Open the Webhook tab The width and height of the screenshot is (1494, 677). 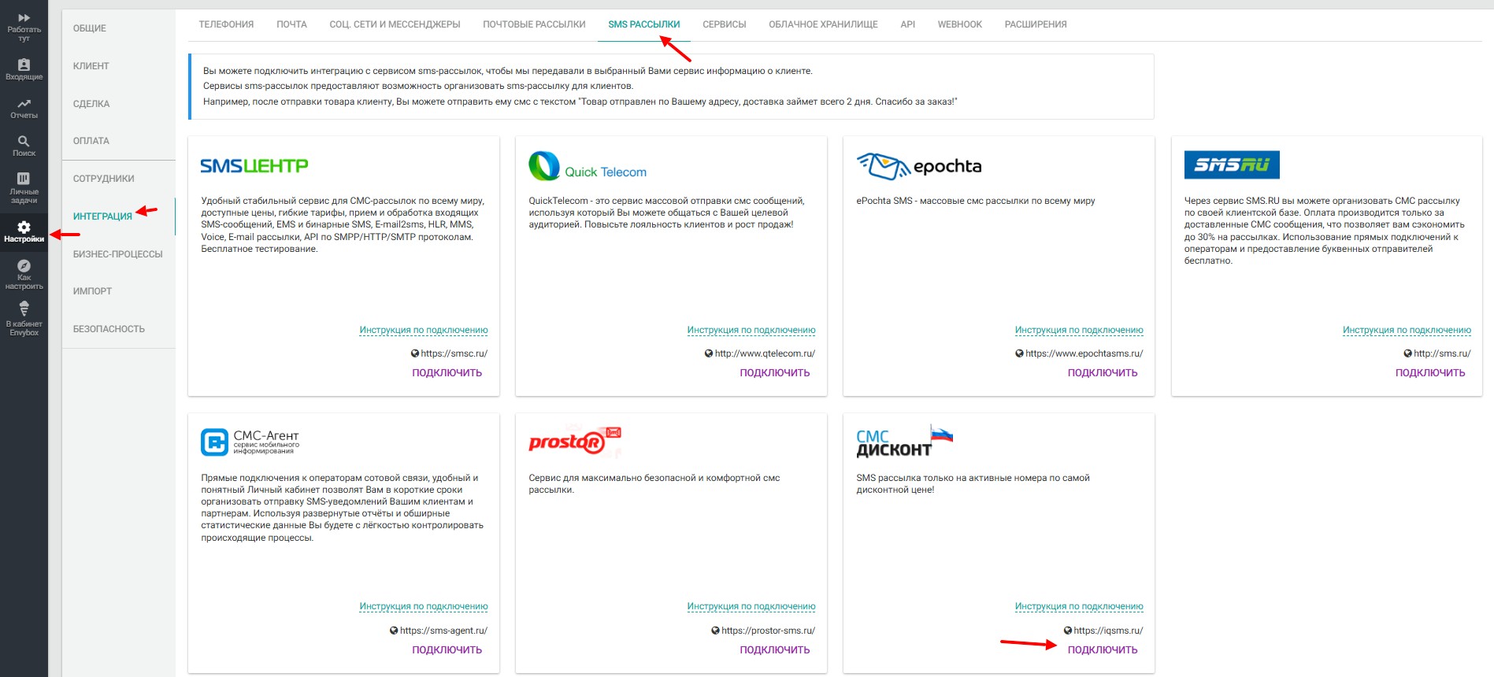(959, 24)
